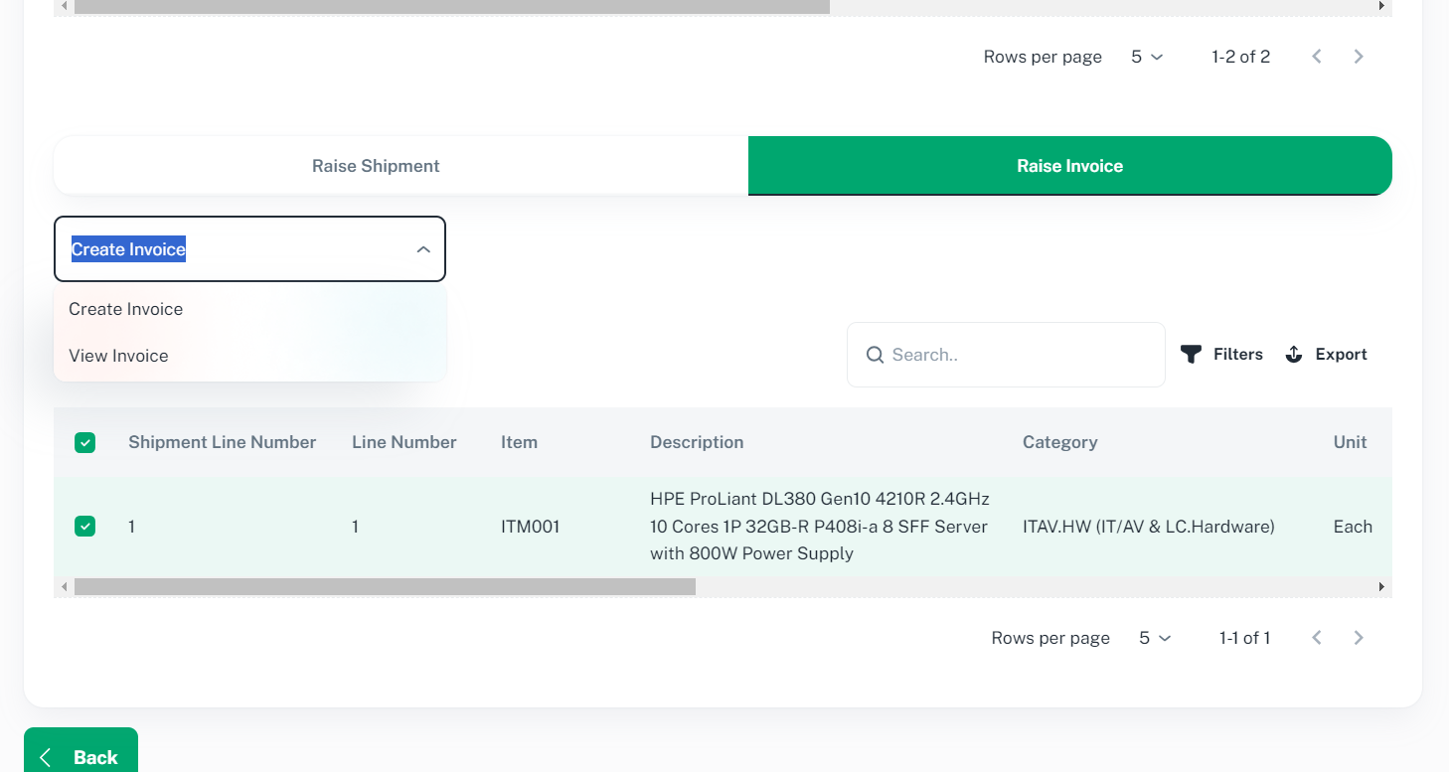Click the magnifier icon in the search box
The height and width of the screenshot is (772, 1449).
coord(875,355)
